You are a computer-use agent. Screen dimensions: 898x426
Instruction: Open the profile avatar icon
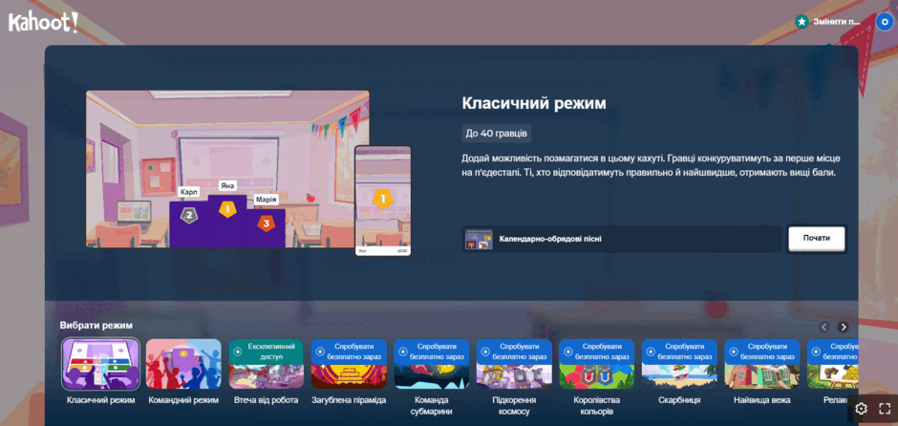[886, 22]
